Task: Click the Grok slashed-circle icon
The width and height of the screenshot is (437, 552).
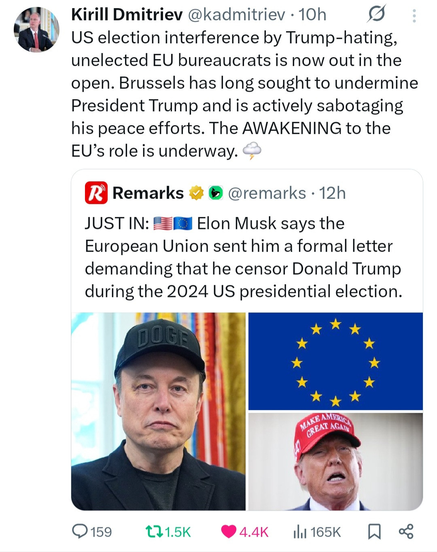Action: [376, 15]
